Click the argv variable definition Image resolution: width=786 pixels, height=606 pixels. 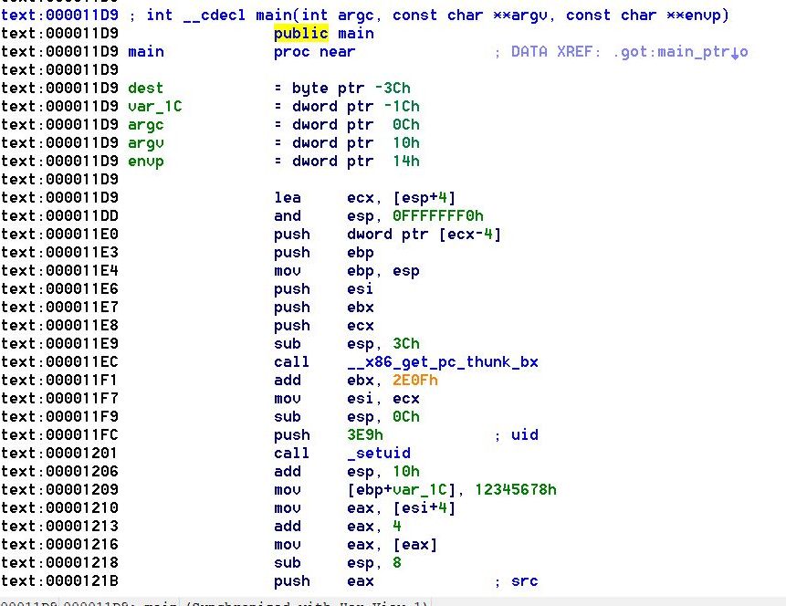click(146, 142)
